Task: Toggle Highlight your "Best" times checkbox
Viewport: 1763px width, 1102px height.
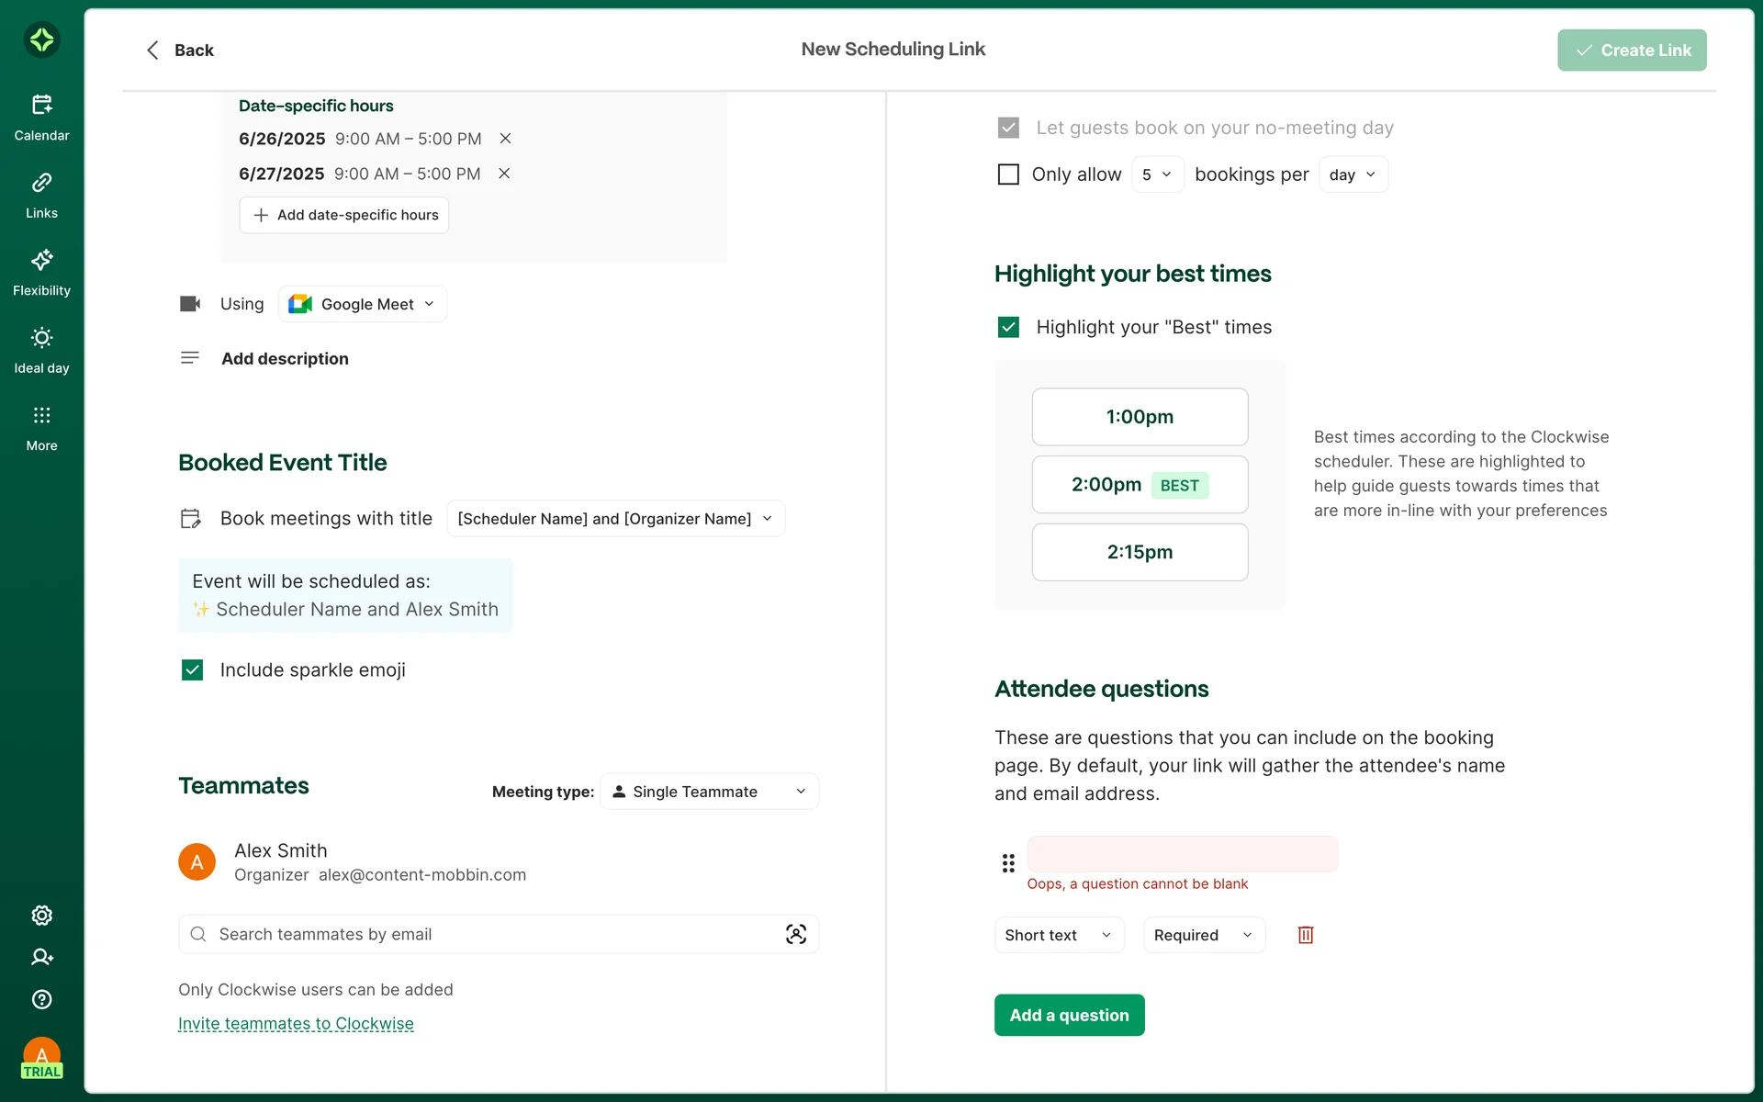Action: tap(1008, 327)
